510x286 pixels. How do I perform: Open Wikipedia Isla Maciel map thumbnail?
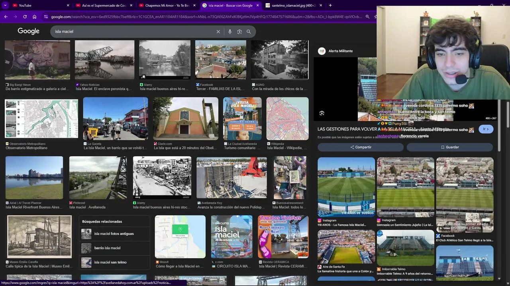click(287, 118)
